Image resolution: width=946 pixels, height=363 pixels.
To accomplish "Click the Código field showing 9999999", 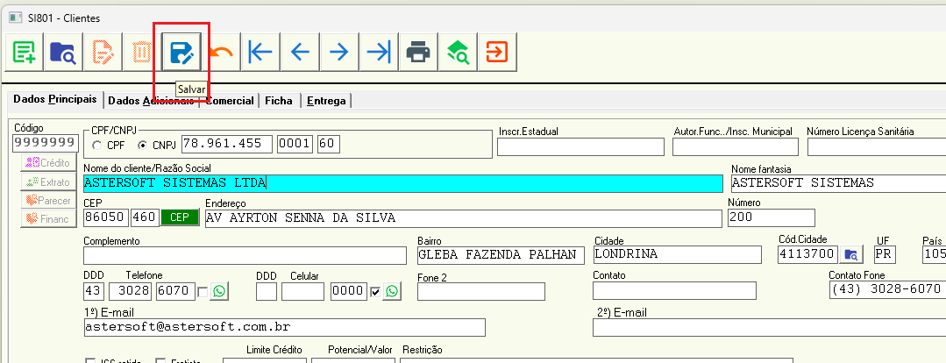I will pyautogui.click(x=46, y=143).
